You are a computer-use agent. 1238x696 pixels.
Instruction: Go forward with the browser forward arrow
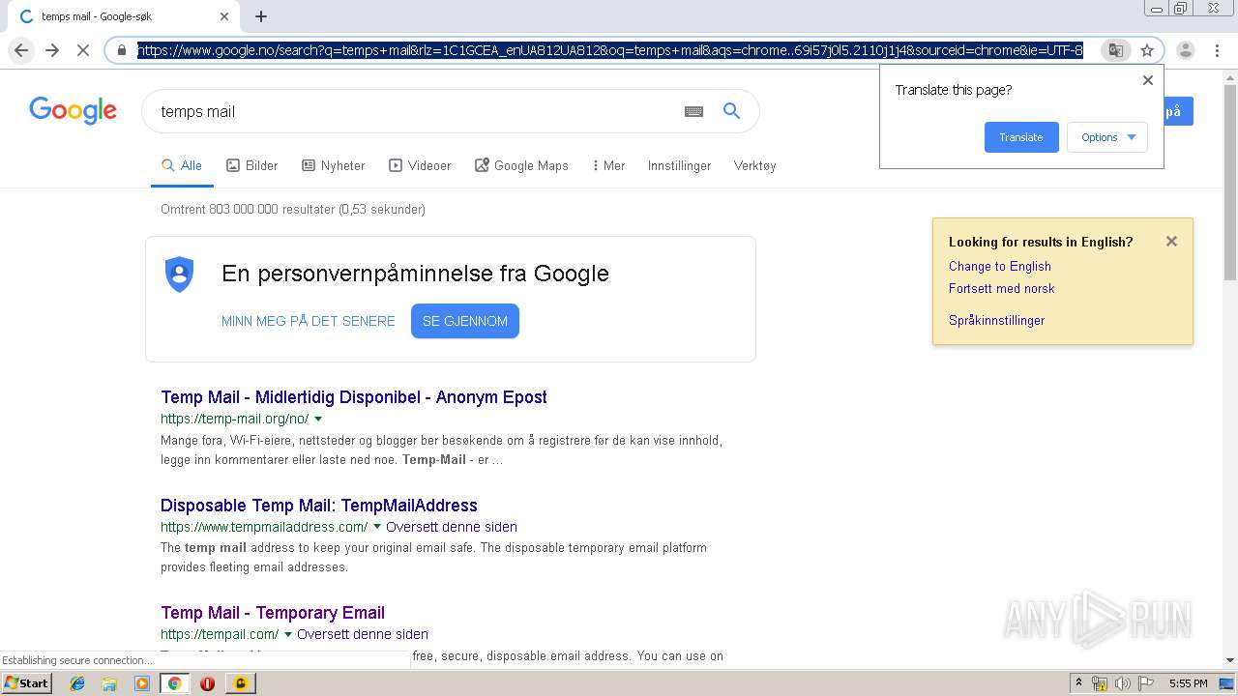[52, 50]
